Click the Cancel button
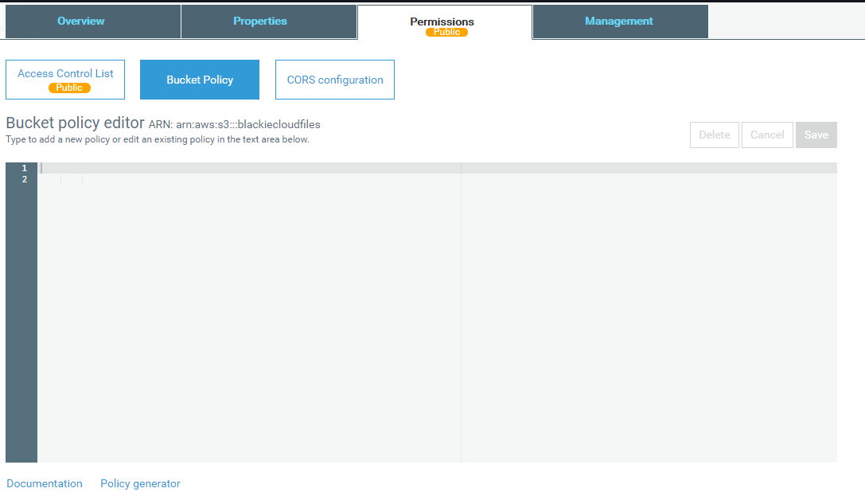 click(767, 135)
